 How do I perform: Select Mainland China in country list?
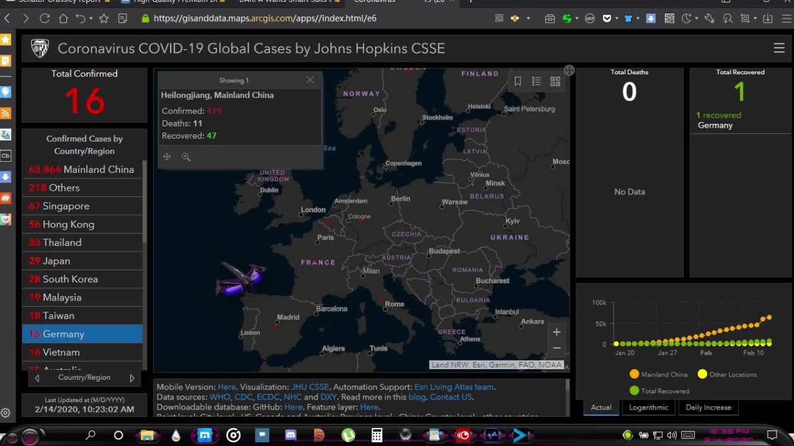point(83,169)
